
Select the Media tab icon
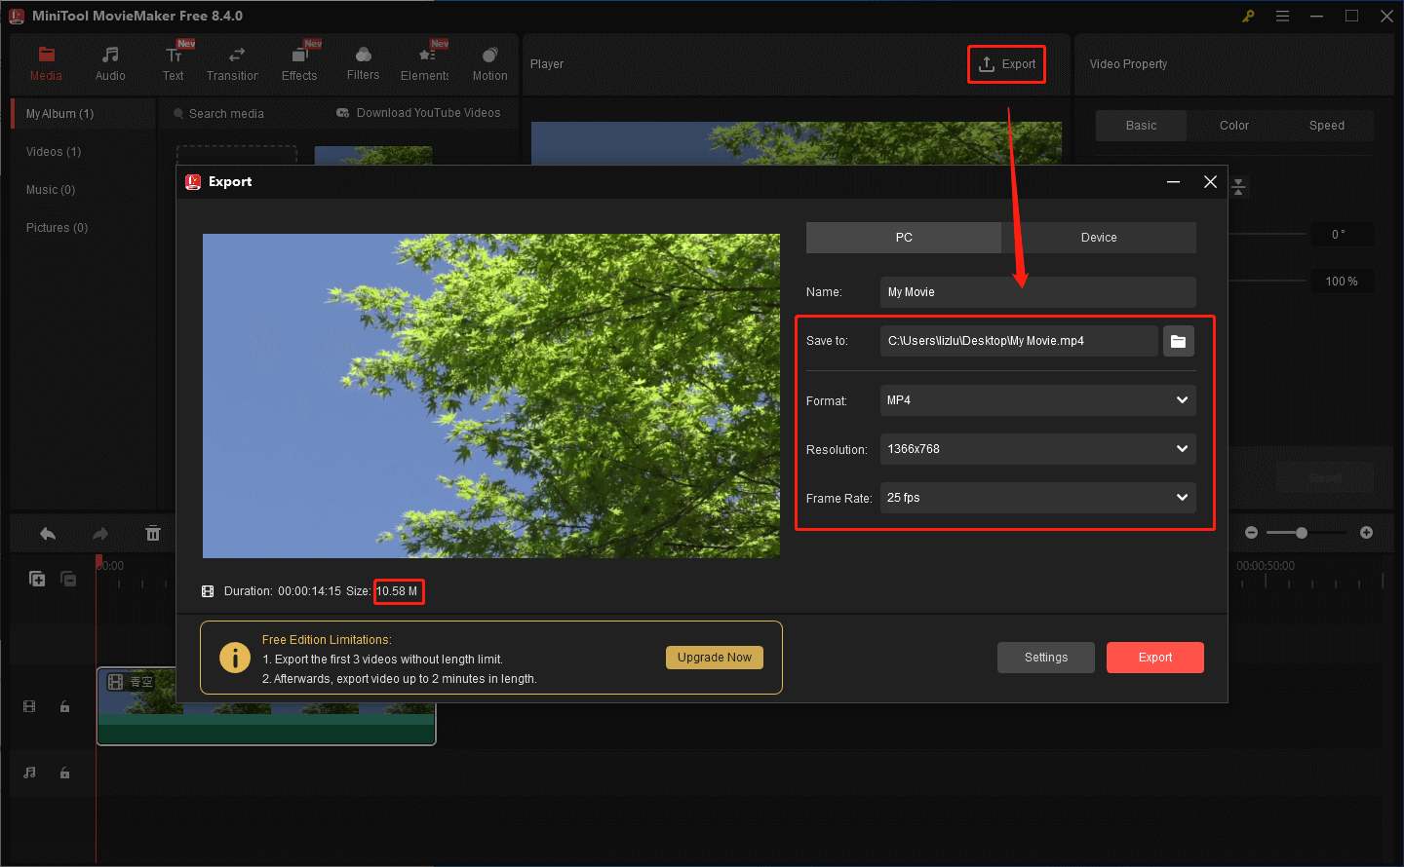coord(46,57)
